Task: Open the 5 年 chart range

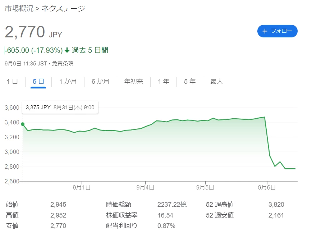Action: (x=190, y=81)
